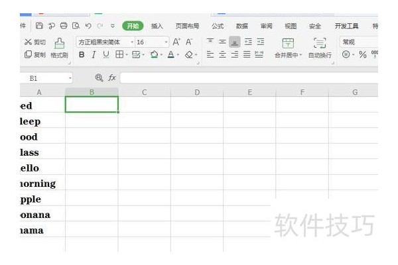This screenshot has height=265, width=398.
Task: Apply percent style % icon
Action: tap(362, 54)
